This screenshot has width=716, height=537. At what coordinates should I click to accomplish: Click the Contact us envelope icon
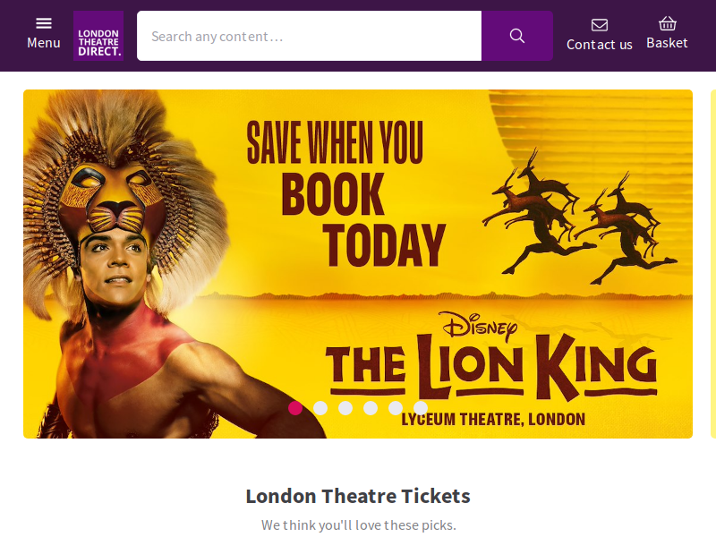pos(599,25)
